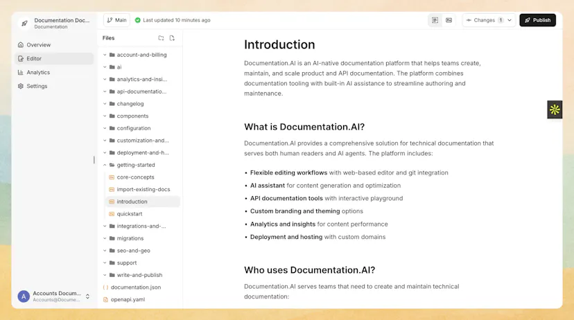Open the account switcher up-down chevron
Image resolution: width=574 pixels, height=320 pixels.
click(87, 296)
